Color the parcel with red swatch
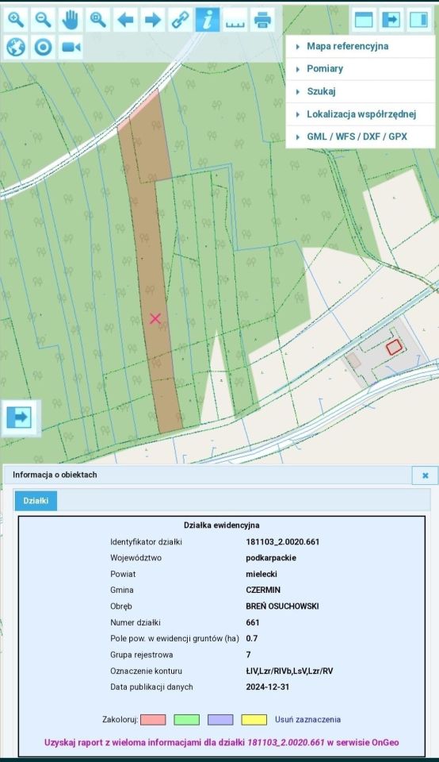 [153, 720]
